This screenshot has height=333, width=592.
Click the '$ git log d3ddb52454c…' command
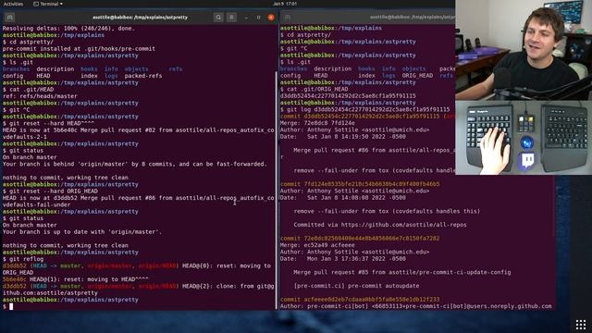364,109
